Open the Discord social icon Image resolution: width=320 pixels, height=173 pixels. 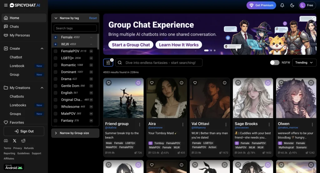coord(6,141)
